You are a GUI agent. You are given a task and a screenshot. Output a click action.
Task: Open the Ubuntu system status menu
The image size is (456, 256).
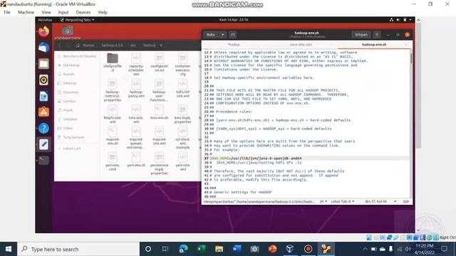400,20
